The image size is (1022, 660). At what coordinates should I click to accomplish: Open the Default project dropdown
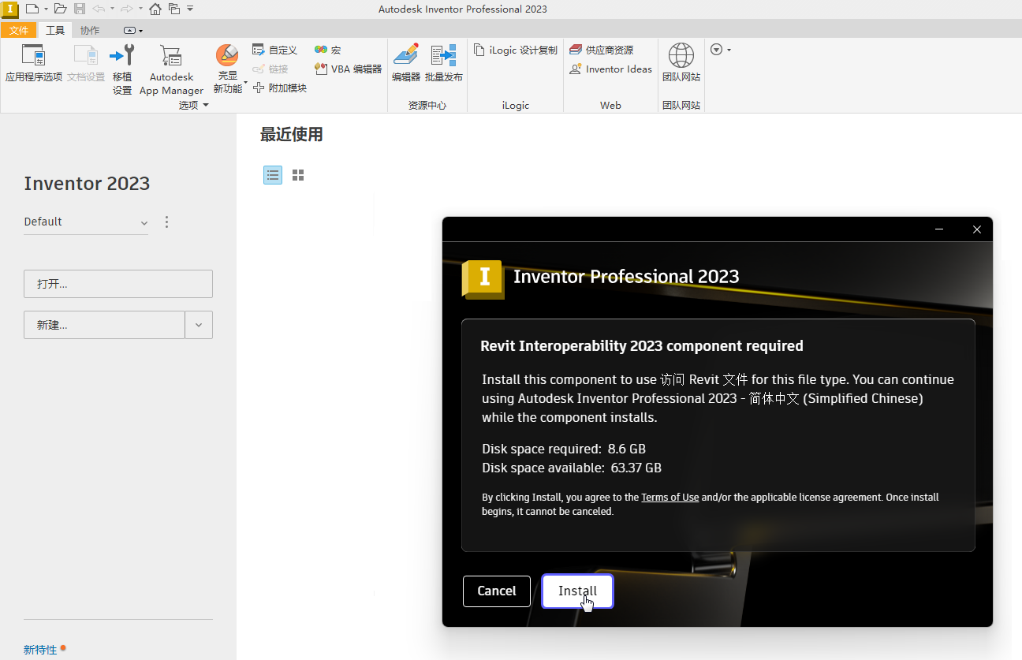(86, 222)
